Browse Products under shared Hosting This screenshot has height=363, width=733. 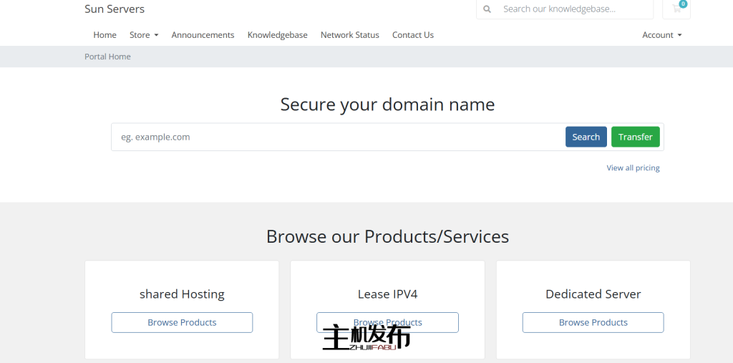182,323
